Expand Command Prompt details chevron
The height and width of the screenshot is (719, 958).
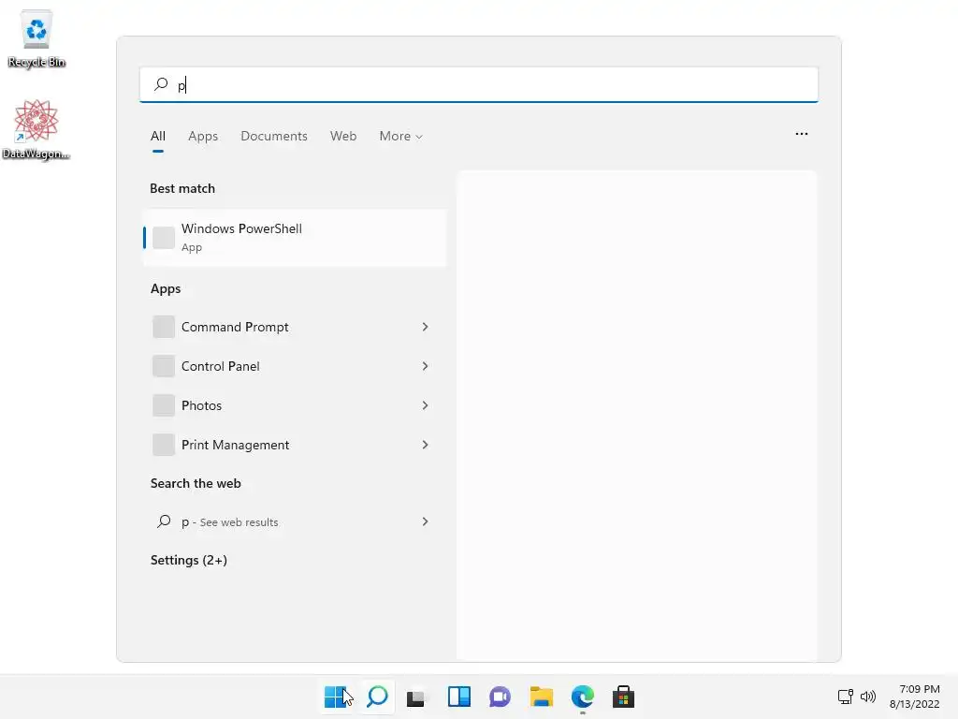tap(426, 327)
